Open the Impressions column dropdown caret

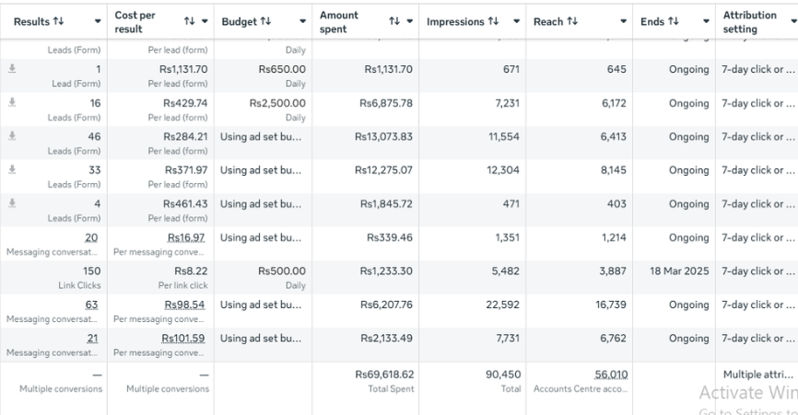(516, 22)
